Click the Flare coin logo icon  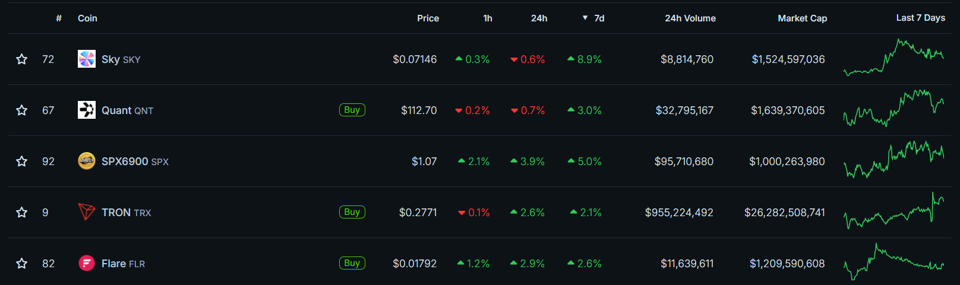click(x=87, y=263)
